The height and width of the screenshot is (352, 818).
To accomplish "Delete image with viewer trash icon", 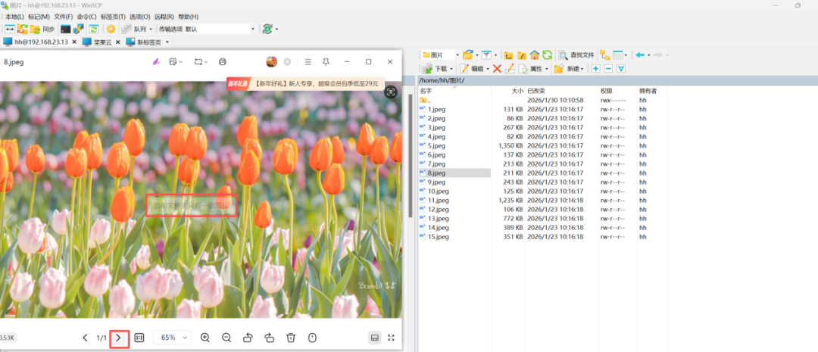I will 291,338.
